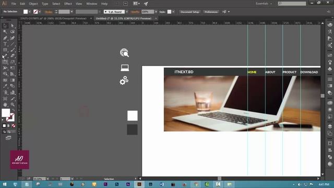Viewport: 334px width, 188px height.
Task: Select the Hand tool
Action: click(5, 104)
